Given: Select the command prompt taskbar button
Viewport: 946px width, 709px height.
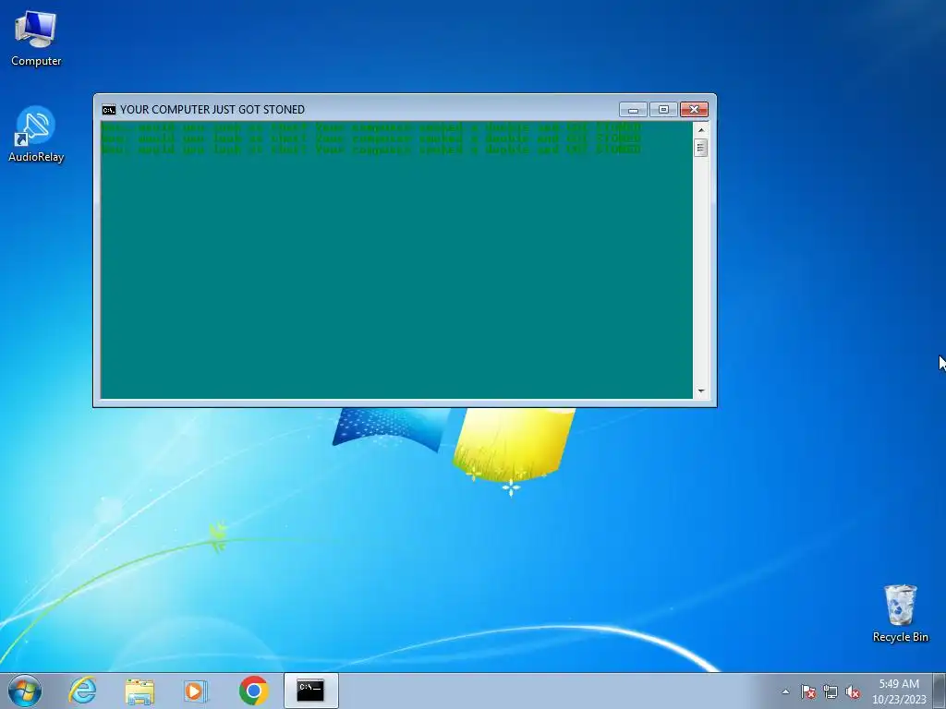Looking at the screenshot, I should 310,691.
